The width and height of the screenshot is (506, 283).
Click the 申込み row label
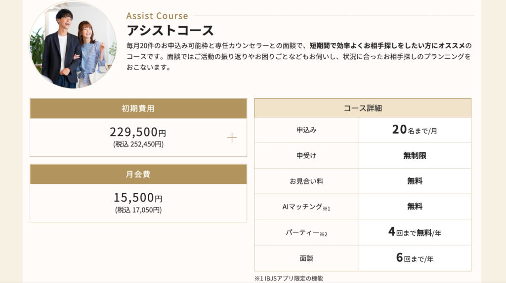[x=306, y=130]
